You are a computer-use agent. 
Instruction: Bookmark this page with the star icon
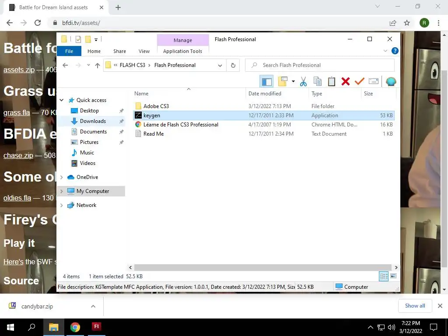pos(407,23)
